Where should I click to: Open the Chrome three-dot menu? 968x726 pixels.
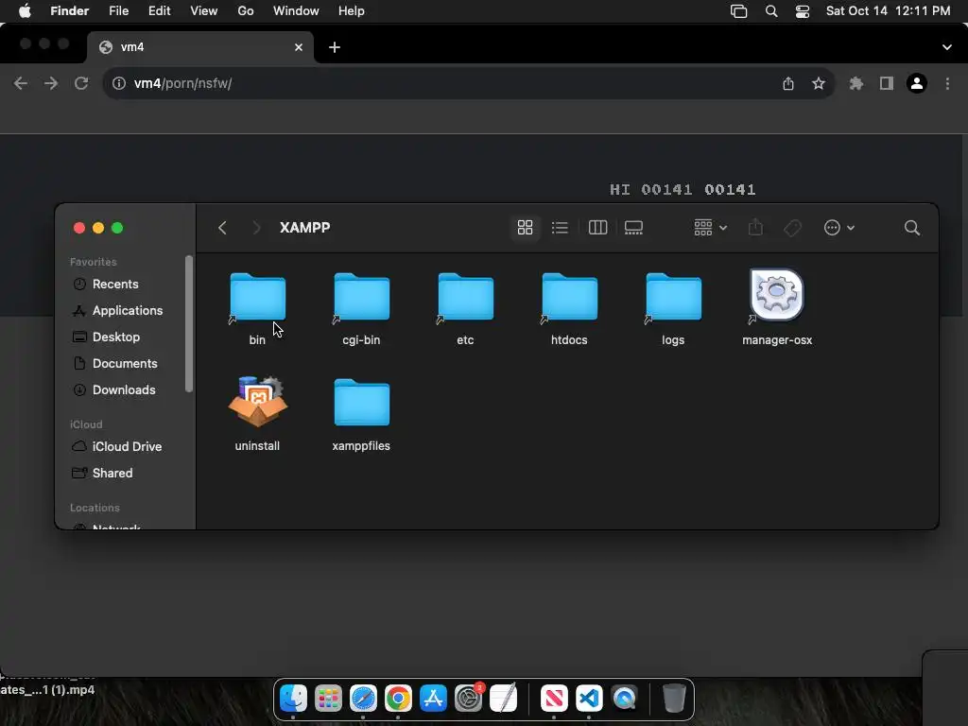tap(947, 83)
